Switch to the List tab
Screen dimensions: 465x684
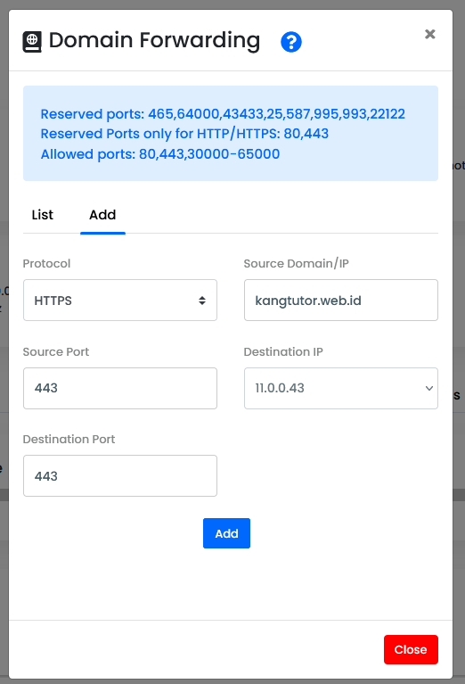pos(42,215)
